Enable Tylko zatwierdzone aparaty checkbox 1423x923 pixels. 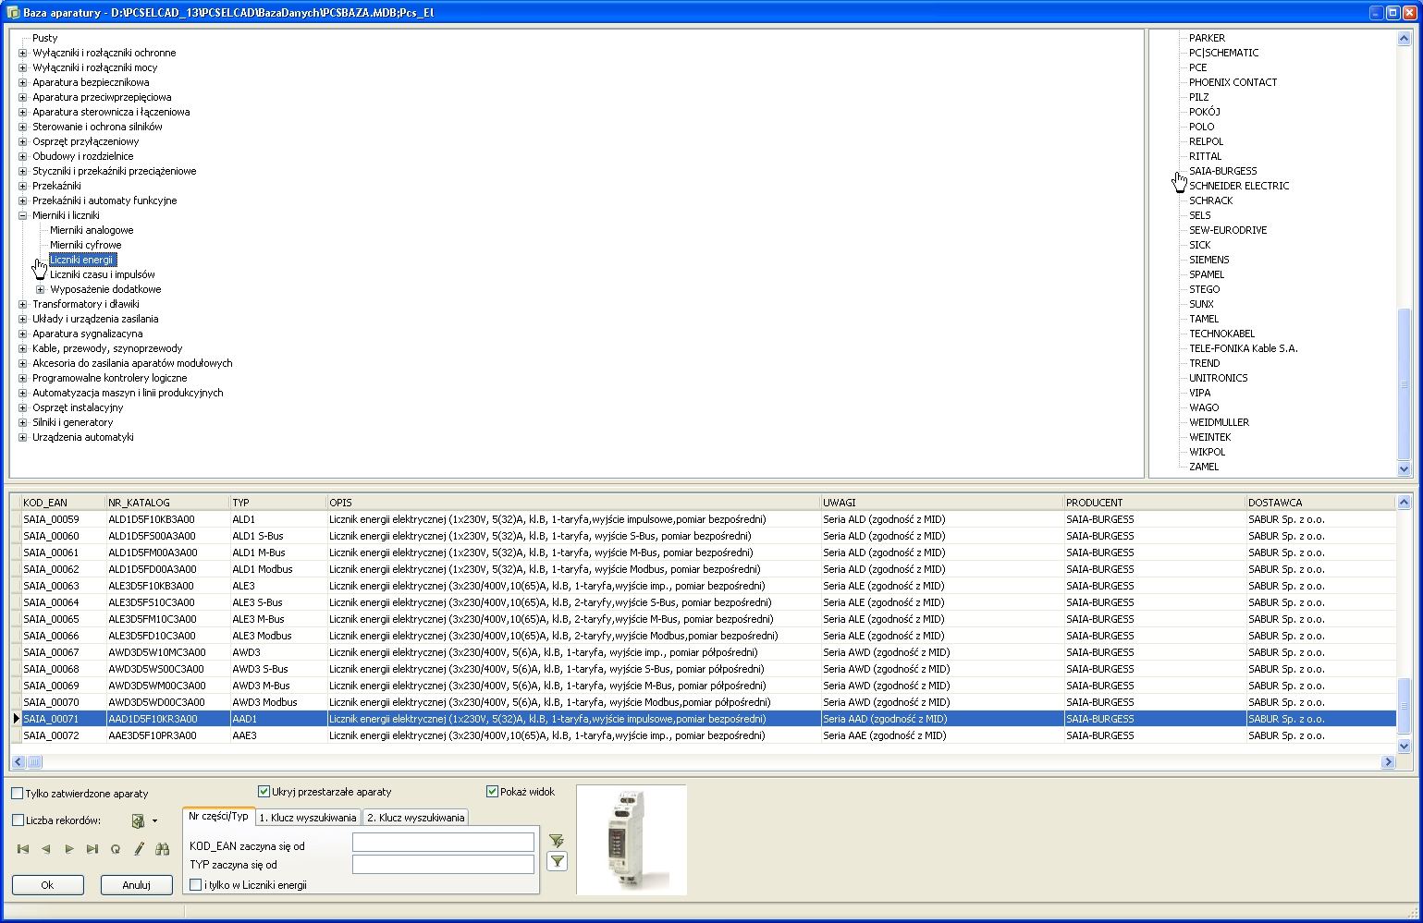(x=18, y=794)
